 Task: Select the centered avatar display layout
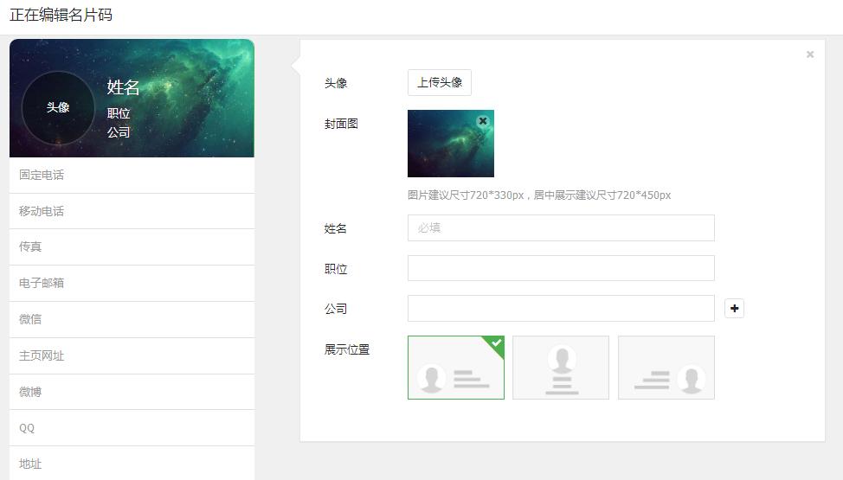pos(561,368)
